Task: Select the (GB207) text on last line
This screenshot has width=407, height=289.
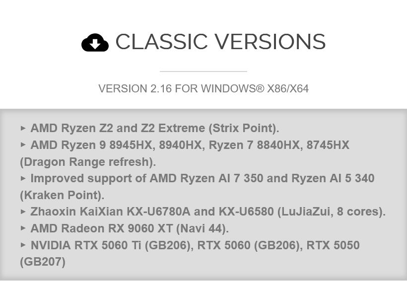Action: point(43,262)
